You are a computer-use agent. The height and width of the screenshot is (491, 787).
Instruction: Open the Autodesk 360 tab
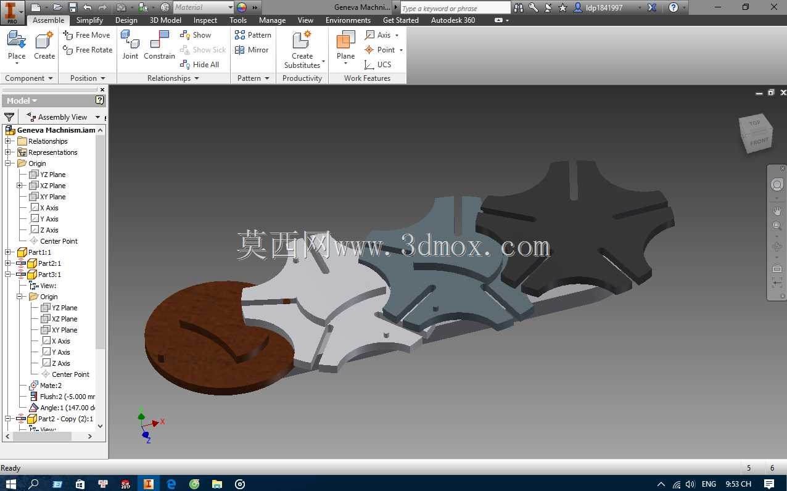[453, 20]
